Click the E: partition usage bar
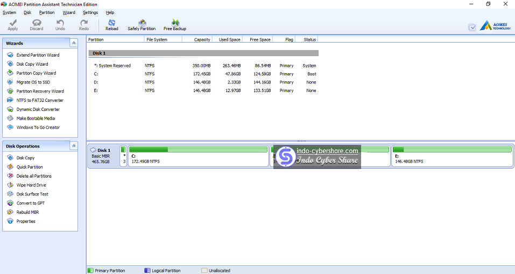The width and height of the screenshot is (515, 274). point(452,150)
